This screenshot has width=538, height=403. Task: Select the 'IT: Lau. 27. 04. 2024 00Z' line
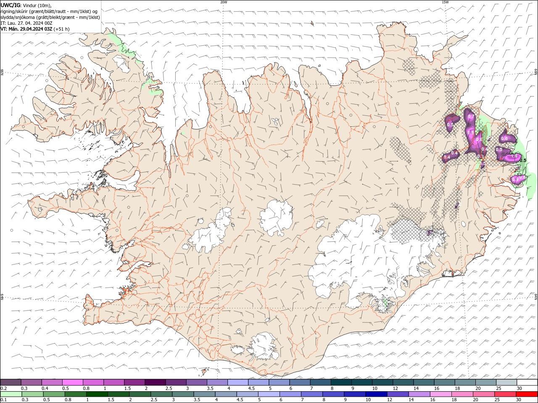pyautogui.click(x=26, y=23)
